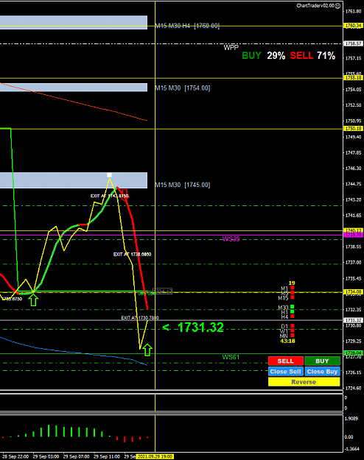Select the 'EXIT AT 1738.0800' label
The height and width of the screenshot is (460, 364).
click(132, 255)
